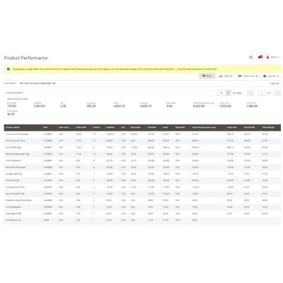Screen dimensions: 283x283
Task: Open the admin account menu
Action: 272,57
